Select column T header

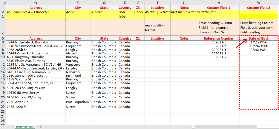click(157, 3)
